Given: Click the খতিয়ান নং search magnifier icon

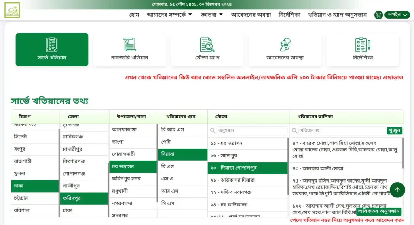Looking at the screenshot, I should (294, 130).
